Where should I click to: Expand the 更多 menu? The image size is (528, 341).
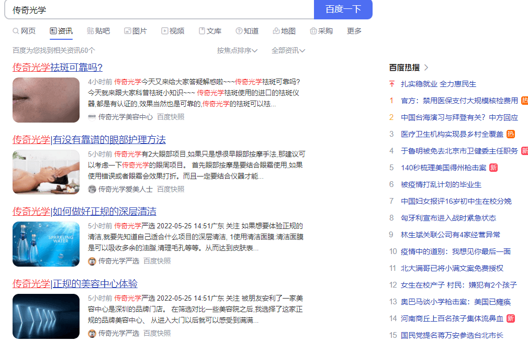point(354,31)
